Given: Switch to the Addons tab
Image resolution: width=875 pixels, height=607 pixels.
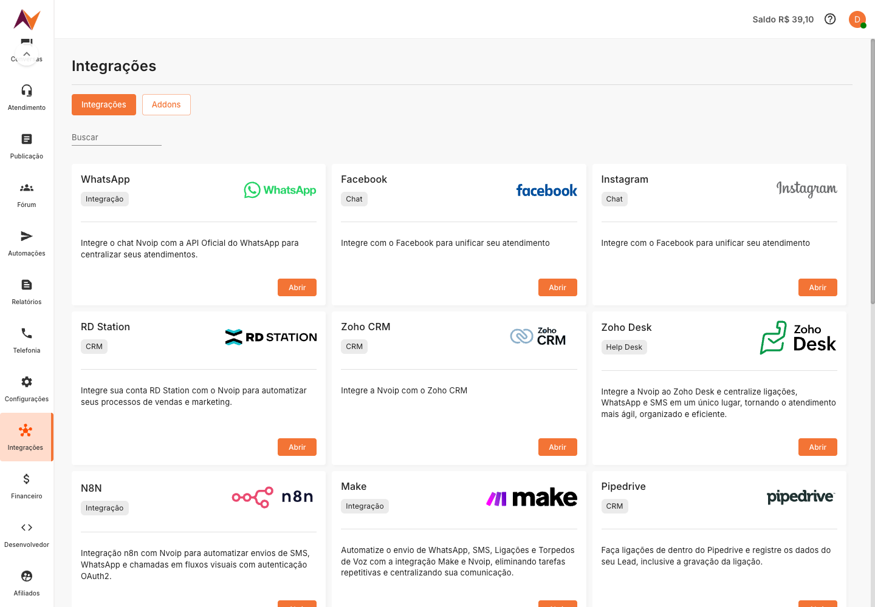Looking at the screenshot, I should (166, 104).
